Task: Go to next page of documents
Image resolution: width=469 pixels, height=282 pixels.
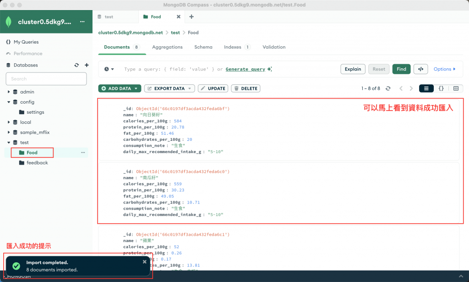Action: 411,88
